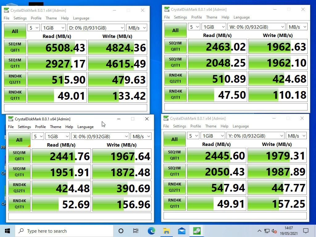Image resolution: width=316 pixels, height=237 pixels.
Task: Run RND4K Q1T1 test in D: window
Action: tap(15, 95)
